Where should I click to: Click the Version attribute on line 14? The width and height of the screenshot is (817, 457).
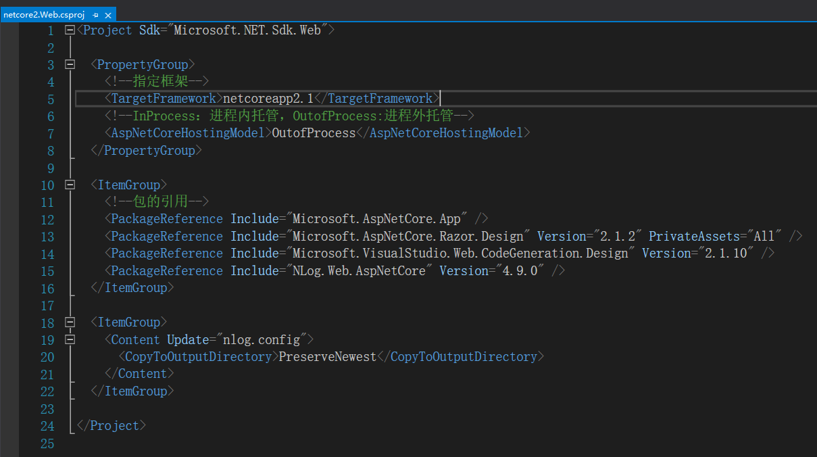pyautogui.click(x=666, y=254)
